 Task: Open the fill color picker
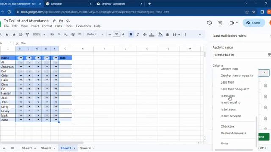160,34
